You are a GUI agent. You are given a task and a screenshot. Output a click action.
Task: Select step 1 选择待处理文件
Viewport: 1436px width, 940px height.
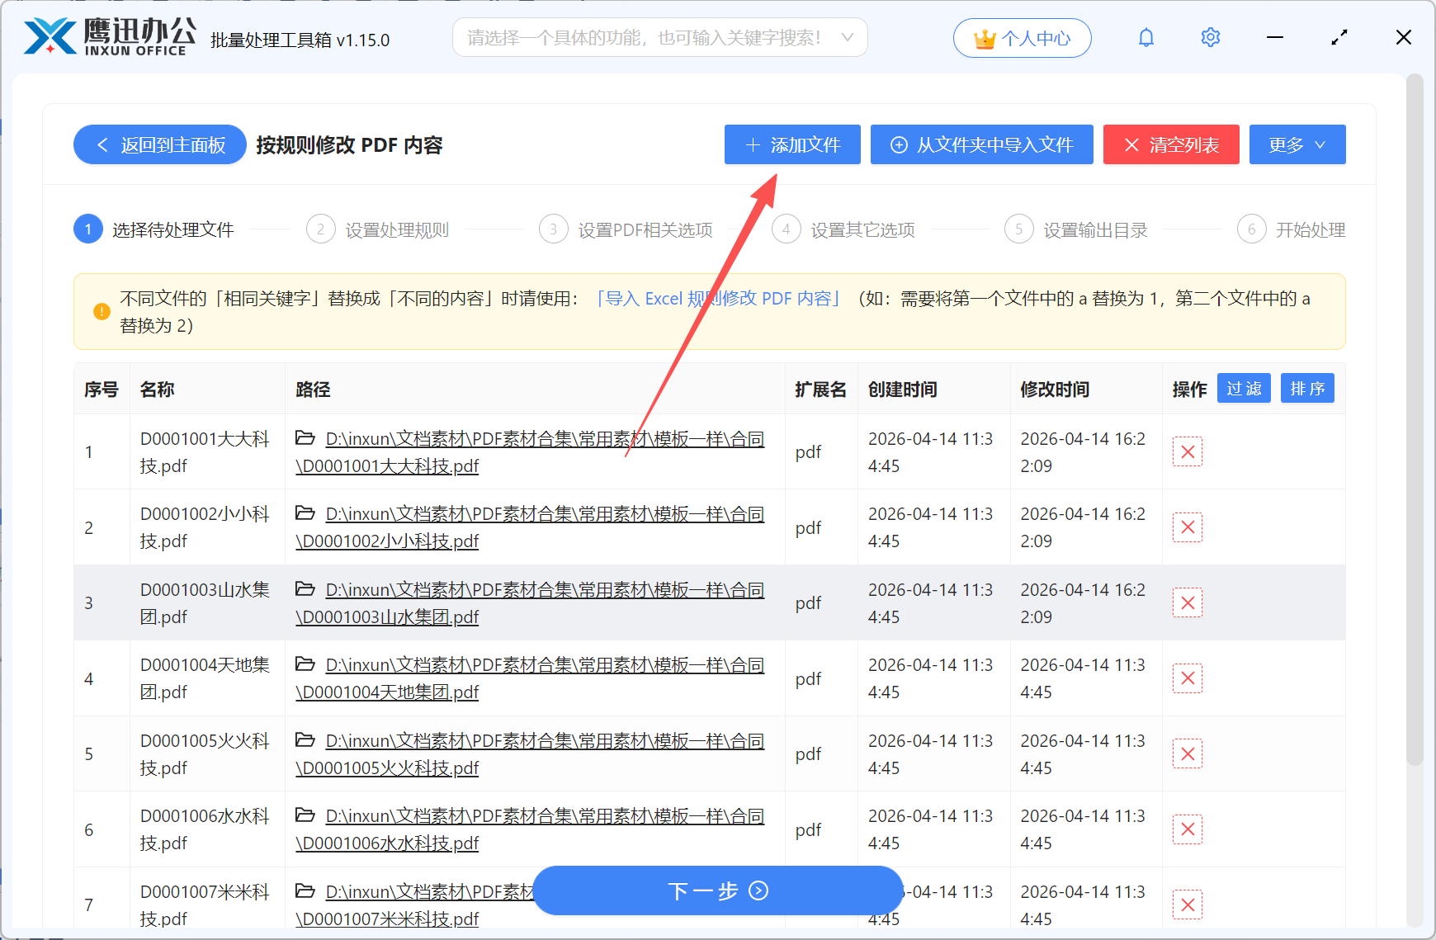[155, 229]
